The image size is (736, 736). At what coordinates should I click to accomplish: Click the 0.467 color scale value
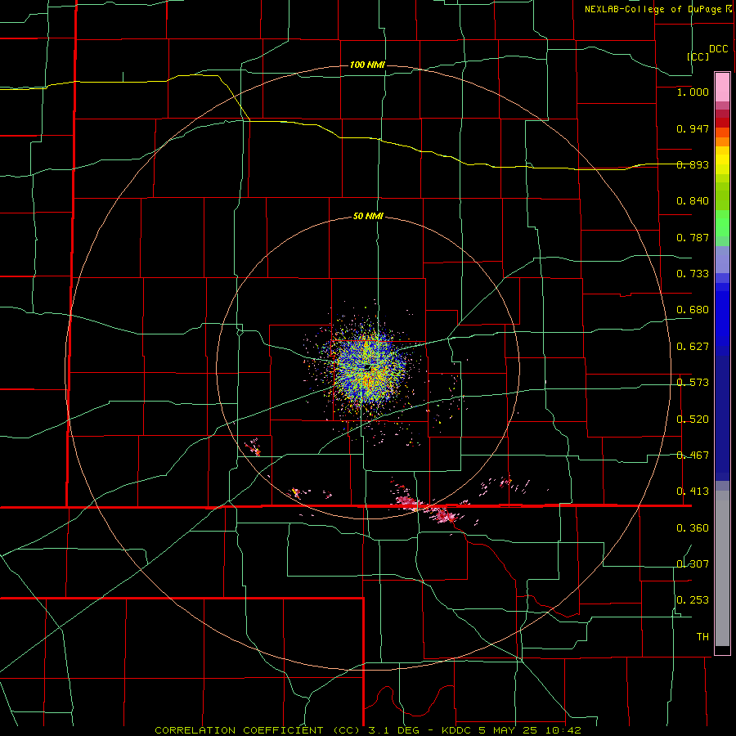click(693, 456)
